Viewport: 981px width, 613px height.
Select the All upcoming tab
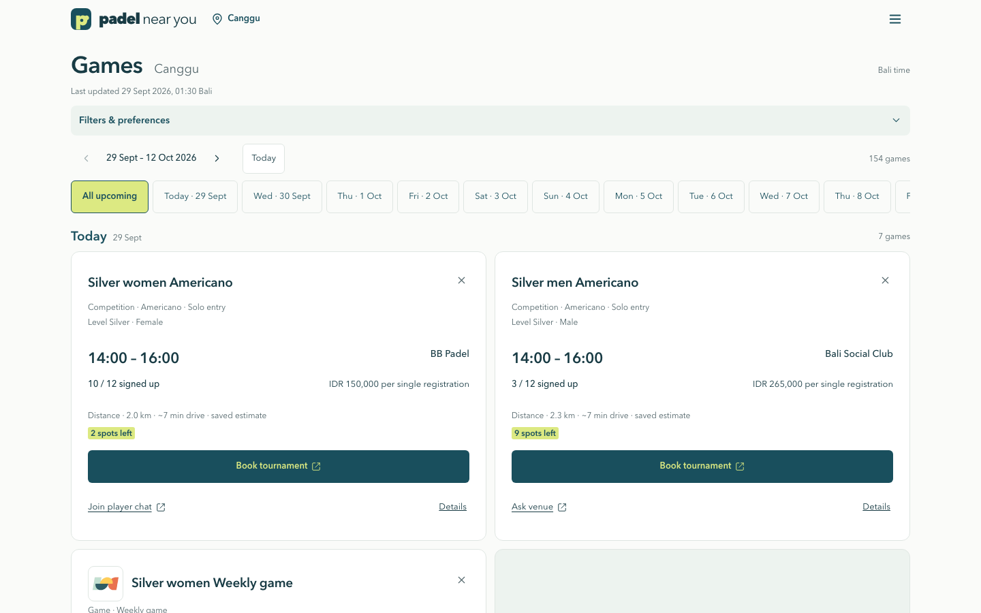(x=110, y=196)
